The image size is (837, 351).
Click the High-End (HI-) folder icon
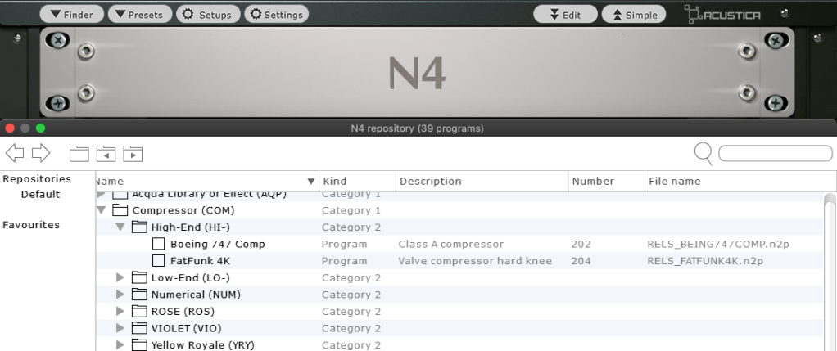[139, 227]
